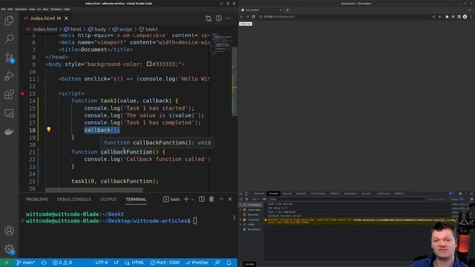Click the script breadcrumb segment
This screenshot has width=475, height=267.
tap(122, 30)
